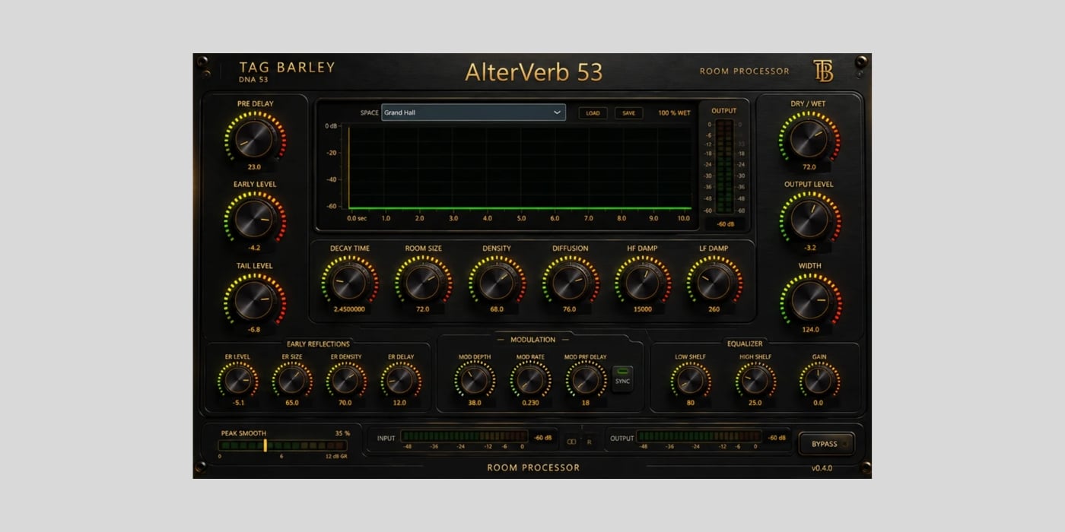The image size is (1065, 532).
Task: Click the Room Size knob
Action: [423, 283]
